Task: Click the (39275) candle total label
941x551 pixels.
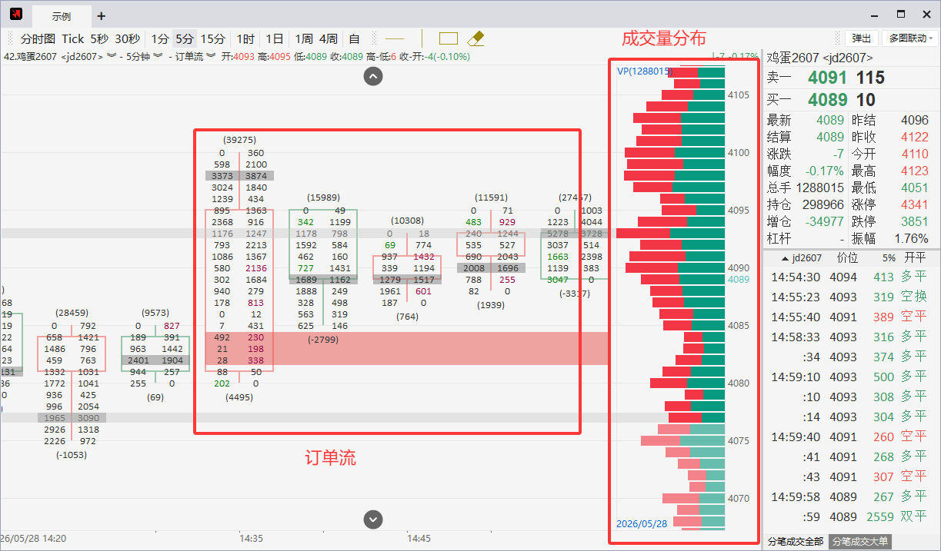Action: click(239, 140)
